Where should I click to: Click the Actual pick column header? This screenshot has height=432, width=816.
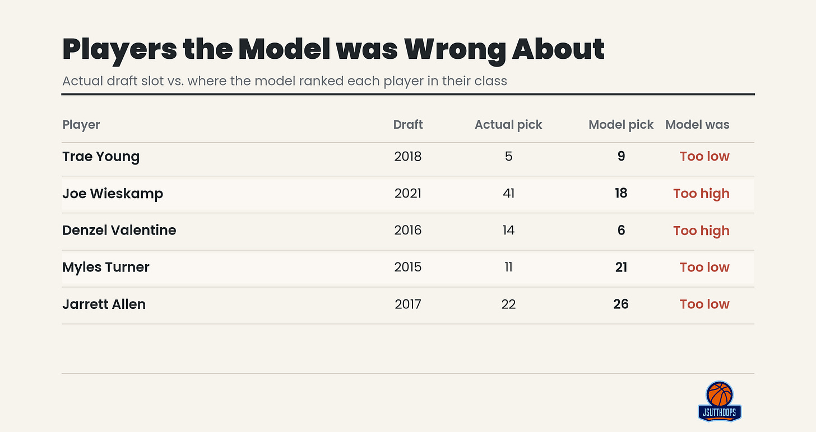pyautogui.click(x=508, y=125)
